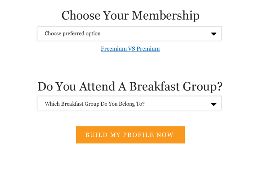Image resolution: width=257 pixels, height=171 pixels.
Task: Click the black triangle in the breakfast group selector
Action: point(214,104)
